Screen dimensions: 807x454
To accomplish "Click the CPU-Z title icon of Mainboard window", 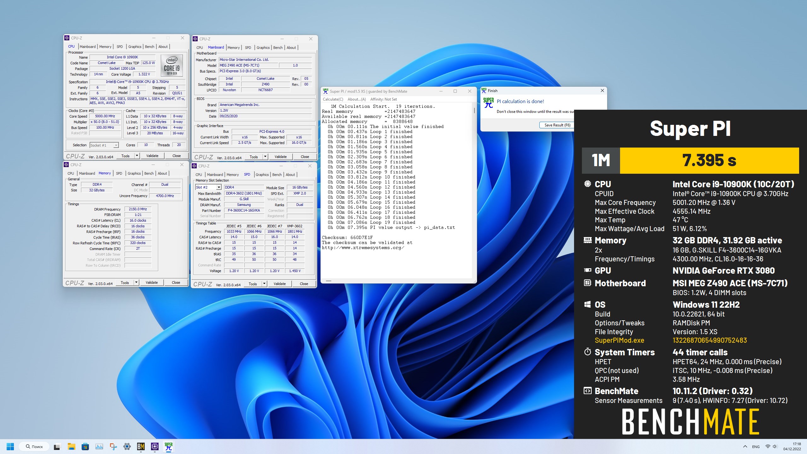I will pos(195,39).
